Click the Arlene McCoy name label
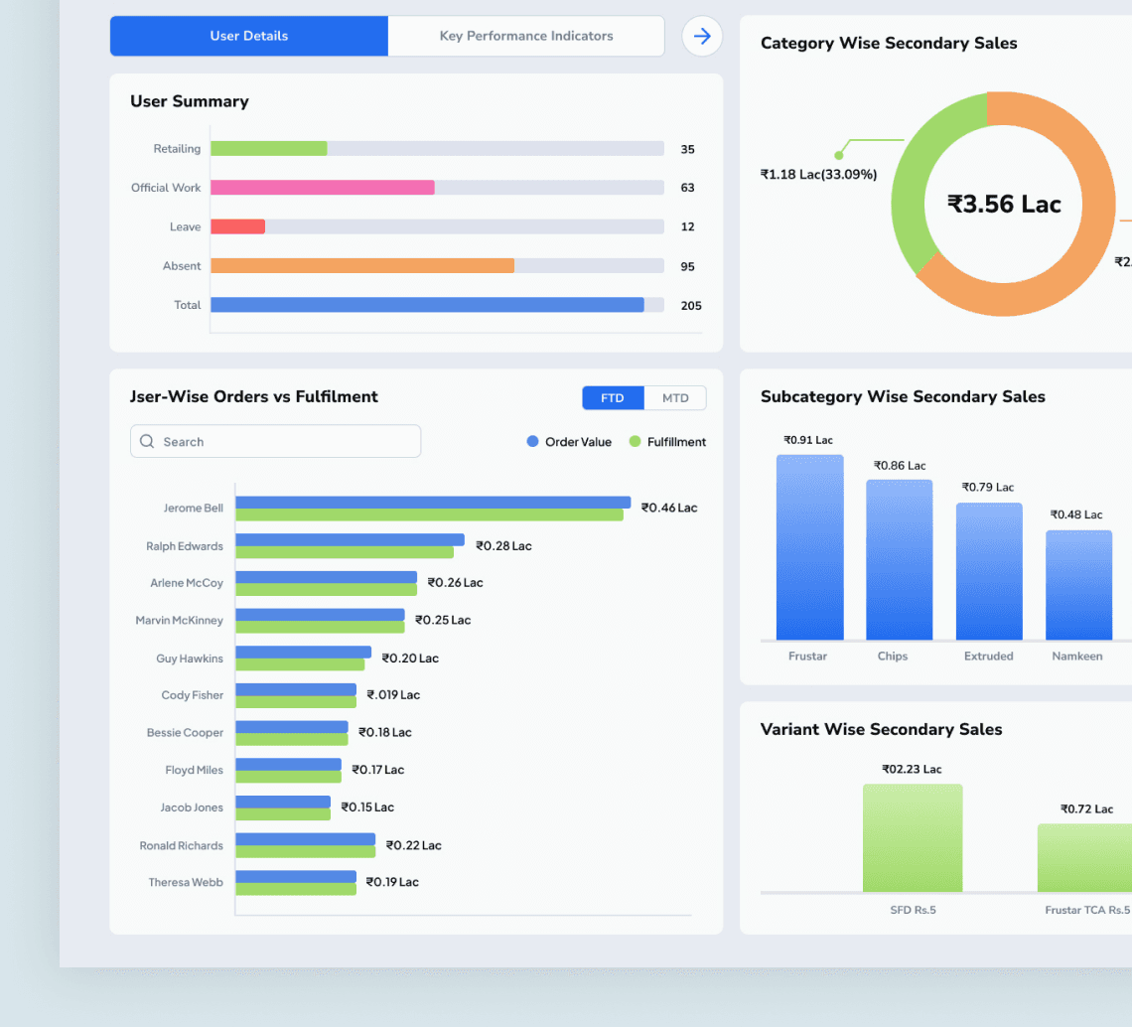The image size is (1132, 1027). point(187,583)
